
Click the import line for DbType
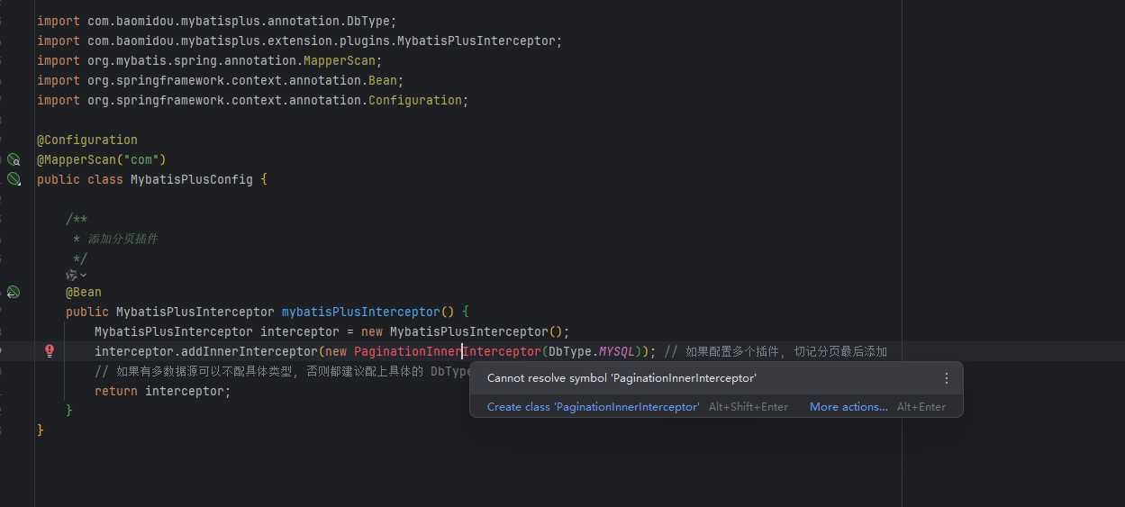click(216, 20)
